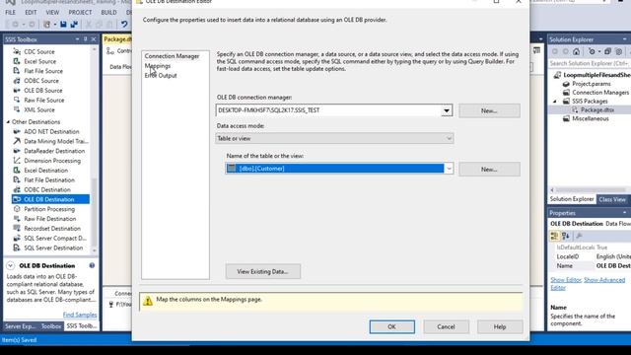Click Home icon in Solution Explorer toolbar
The width and height of the screenshot is (631, 355).
576,51
